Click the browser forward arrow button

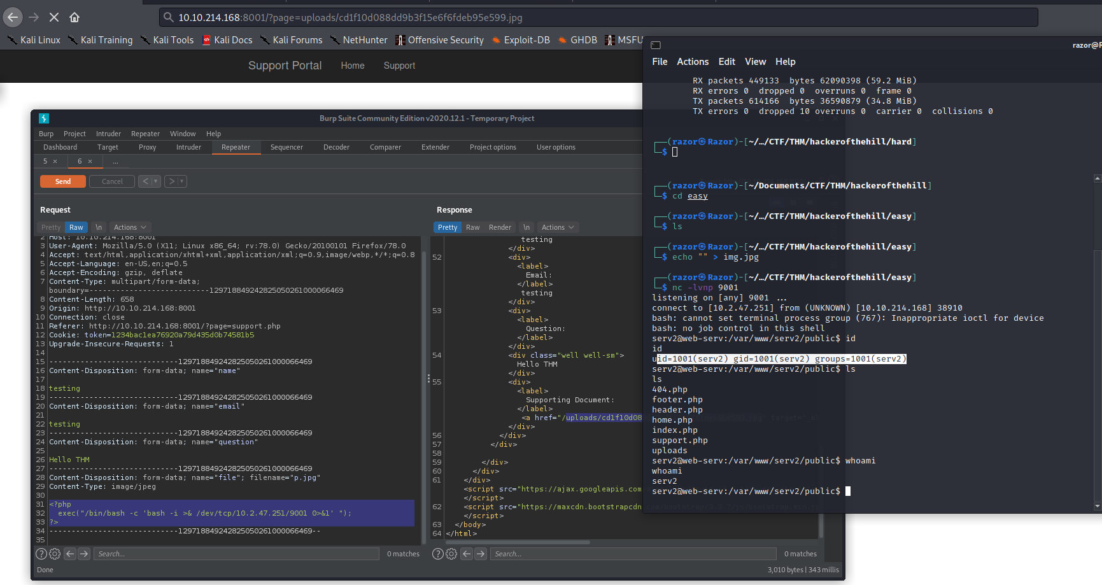click(34, 17)
